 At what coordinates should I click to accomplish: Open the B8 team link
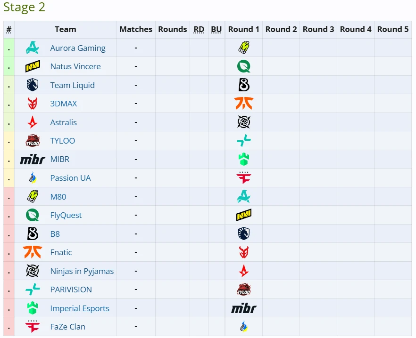coord(55,234)
